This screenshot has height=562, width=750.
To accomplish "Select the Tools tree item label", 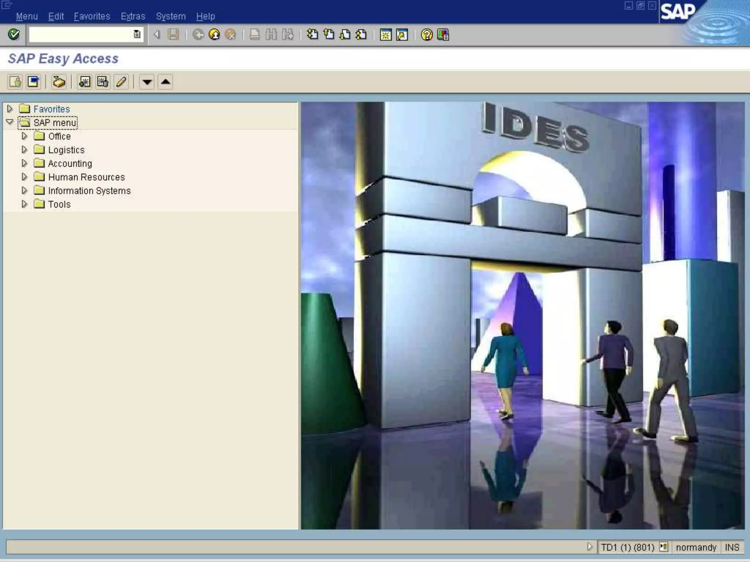I will 59,204.
